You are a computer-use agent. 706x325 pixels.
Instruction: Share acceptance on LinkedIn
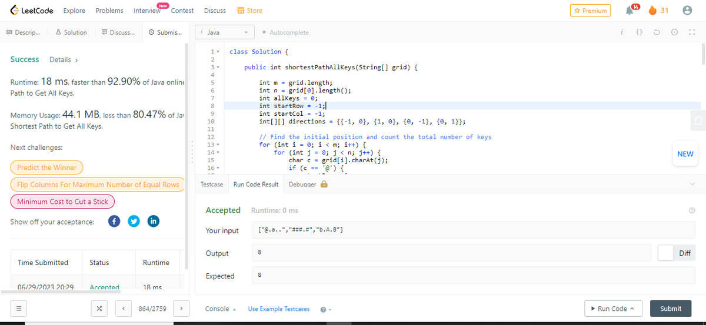pyautogui.click(x=154, y=222)
